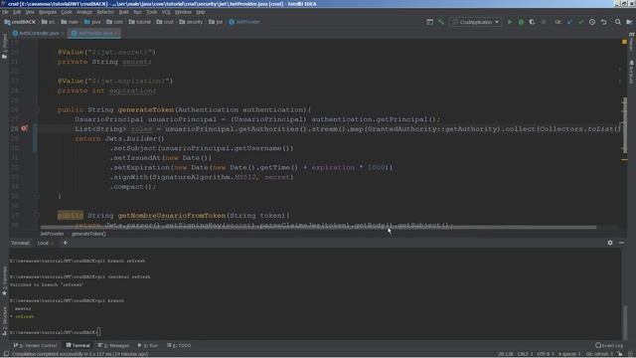Open the Help menu
Image resolution: width=636 pixels, height=358 pixels.
pyautogui.click(x=201, y=12)
